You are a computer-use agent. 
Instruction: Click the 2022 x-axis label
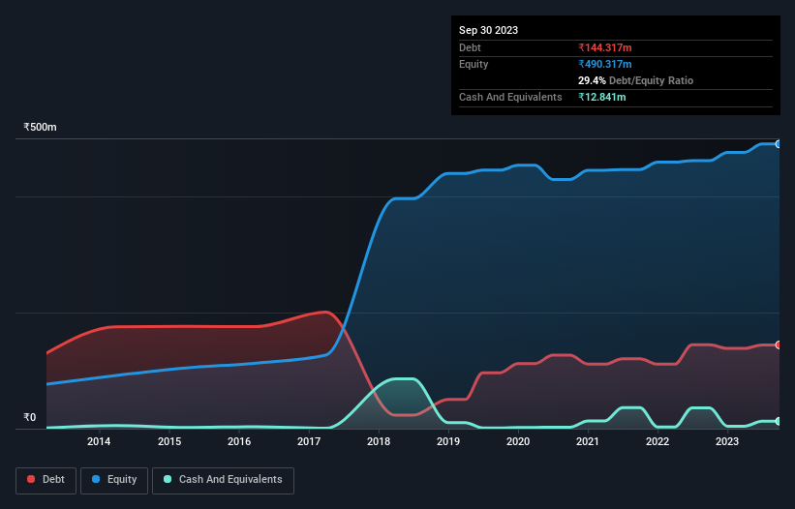pyautogui.click(x=657, y=441)
